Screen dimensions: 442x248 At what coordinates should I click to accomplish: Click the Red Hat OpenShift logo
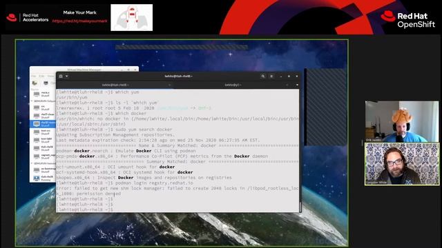407,20
